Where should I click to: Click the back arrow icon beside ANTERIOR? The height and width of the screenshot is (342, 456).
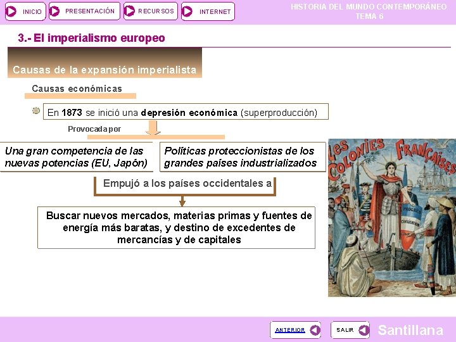tap(315, 330)
